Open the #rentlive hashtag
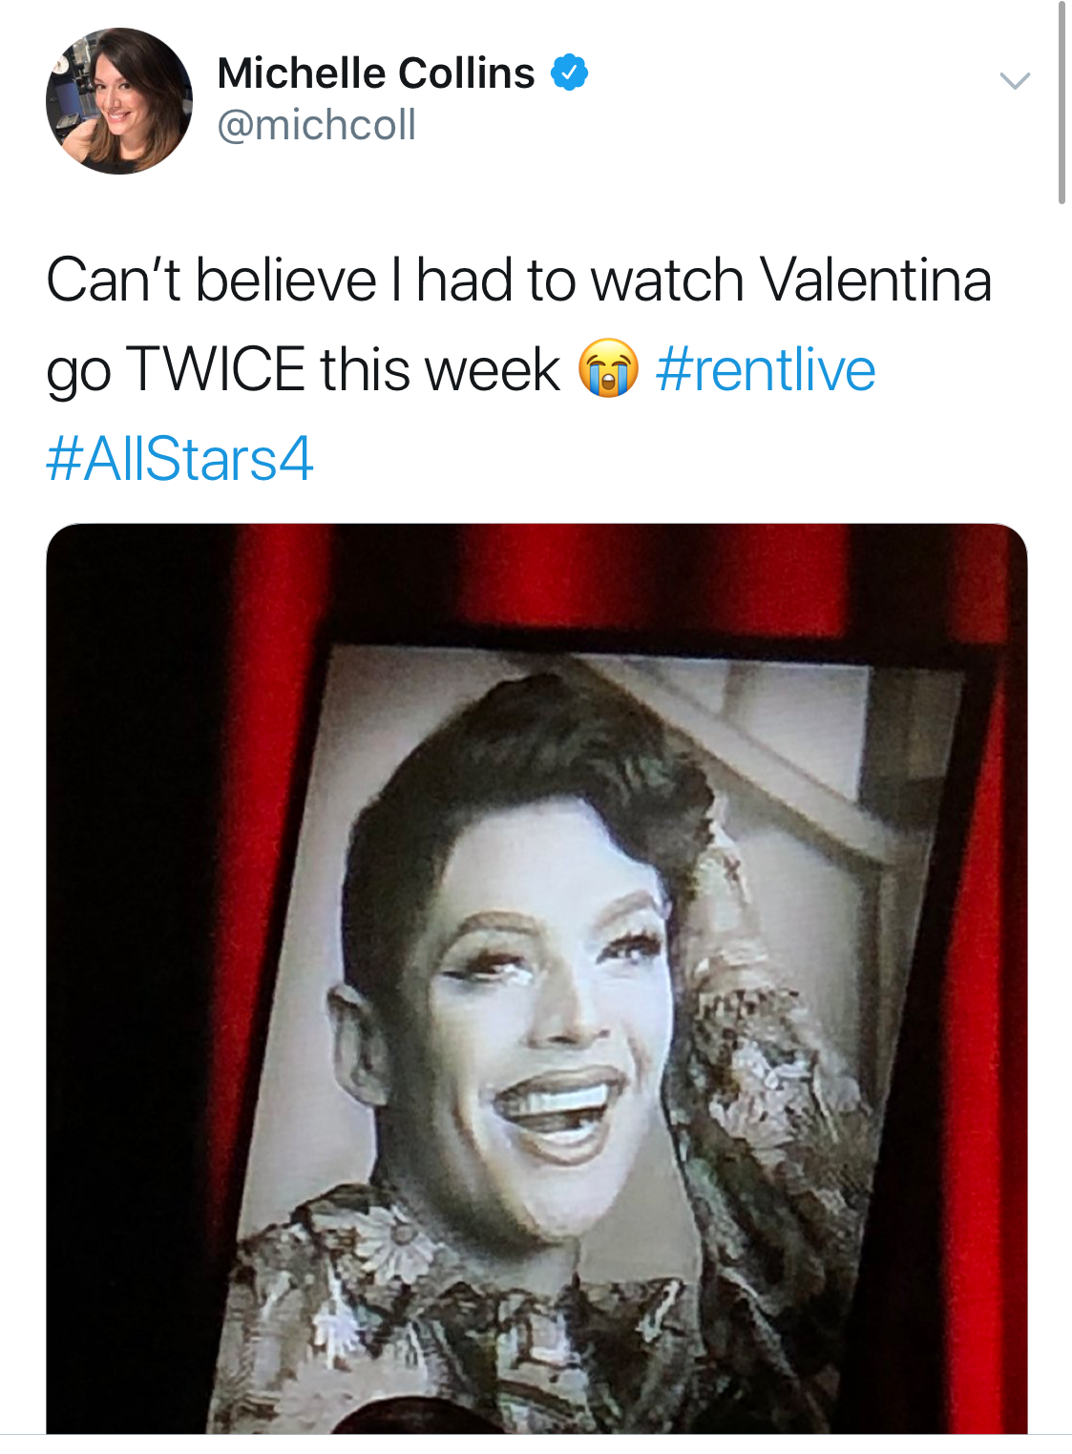The image size is (1072, 1454). [765, 370]
